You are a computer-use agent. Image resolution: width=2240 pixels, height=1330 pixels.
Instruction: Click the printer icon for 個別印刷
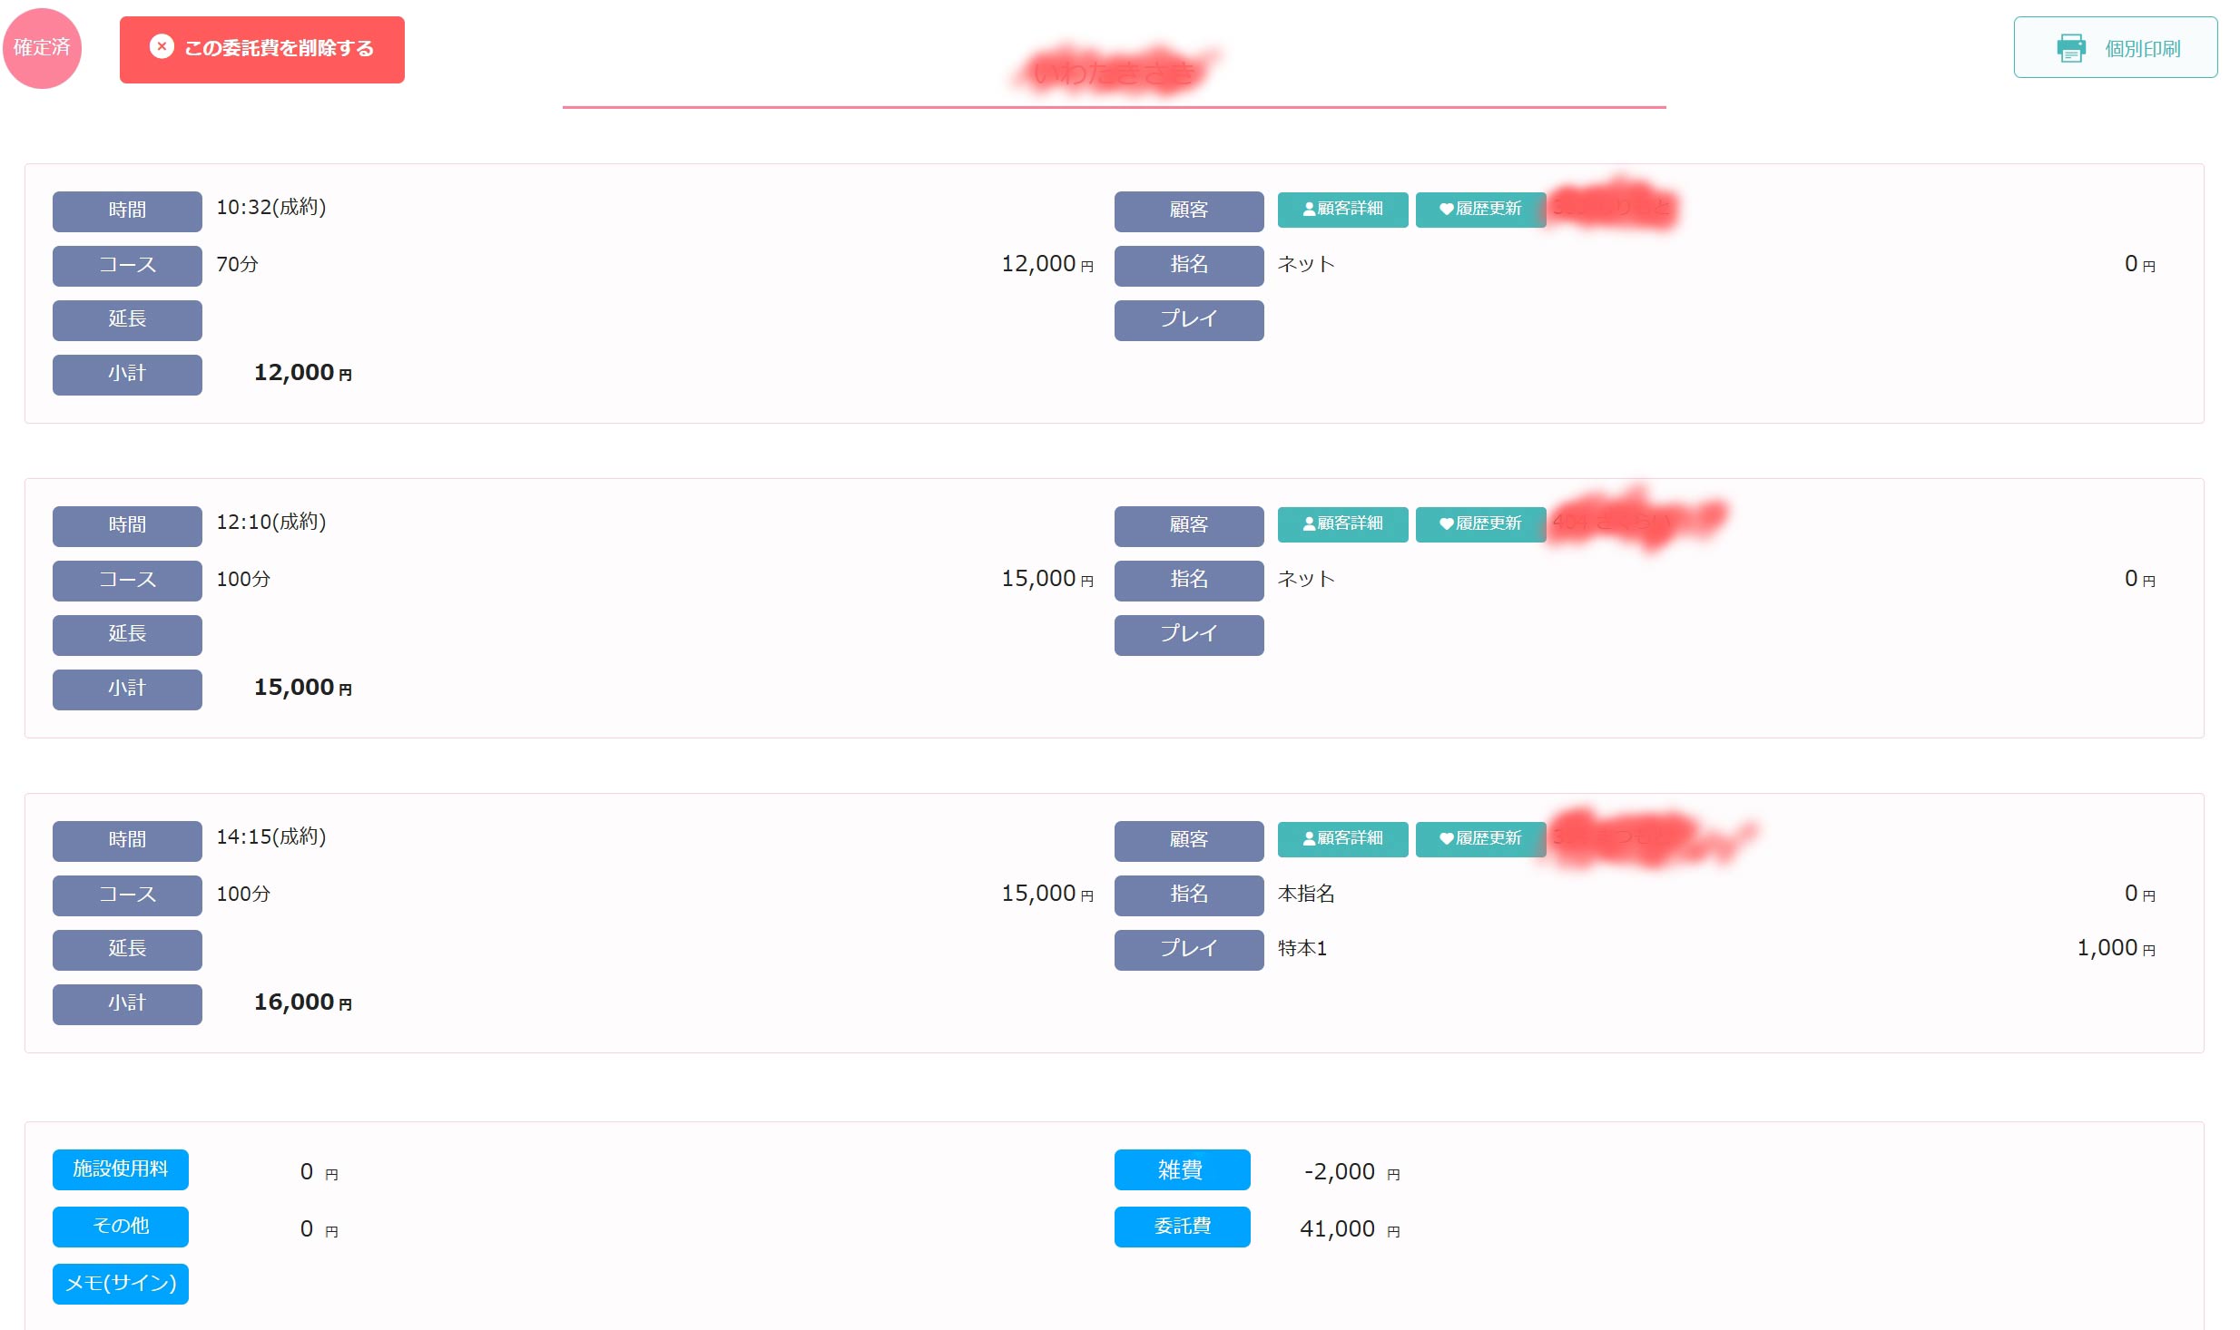tap(2070, 48)
